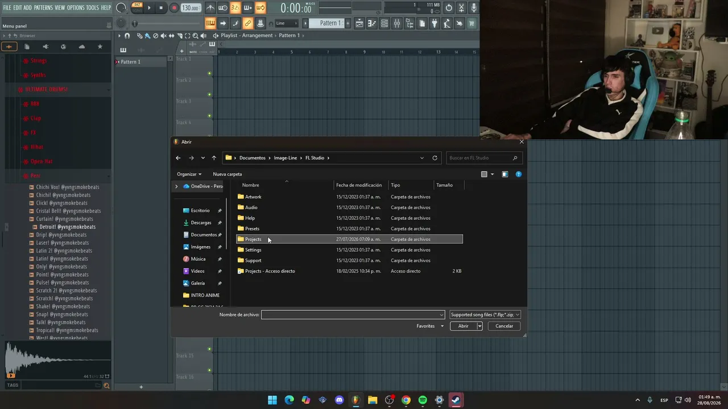The image size is (728, 409).
Task: Go up one folder level in dialog
Action: click(x=214, y=158)
